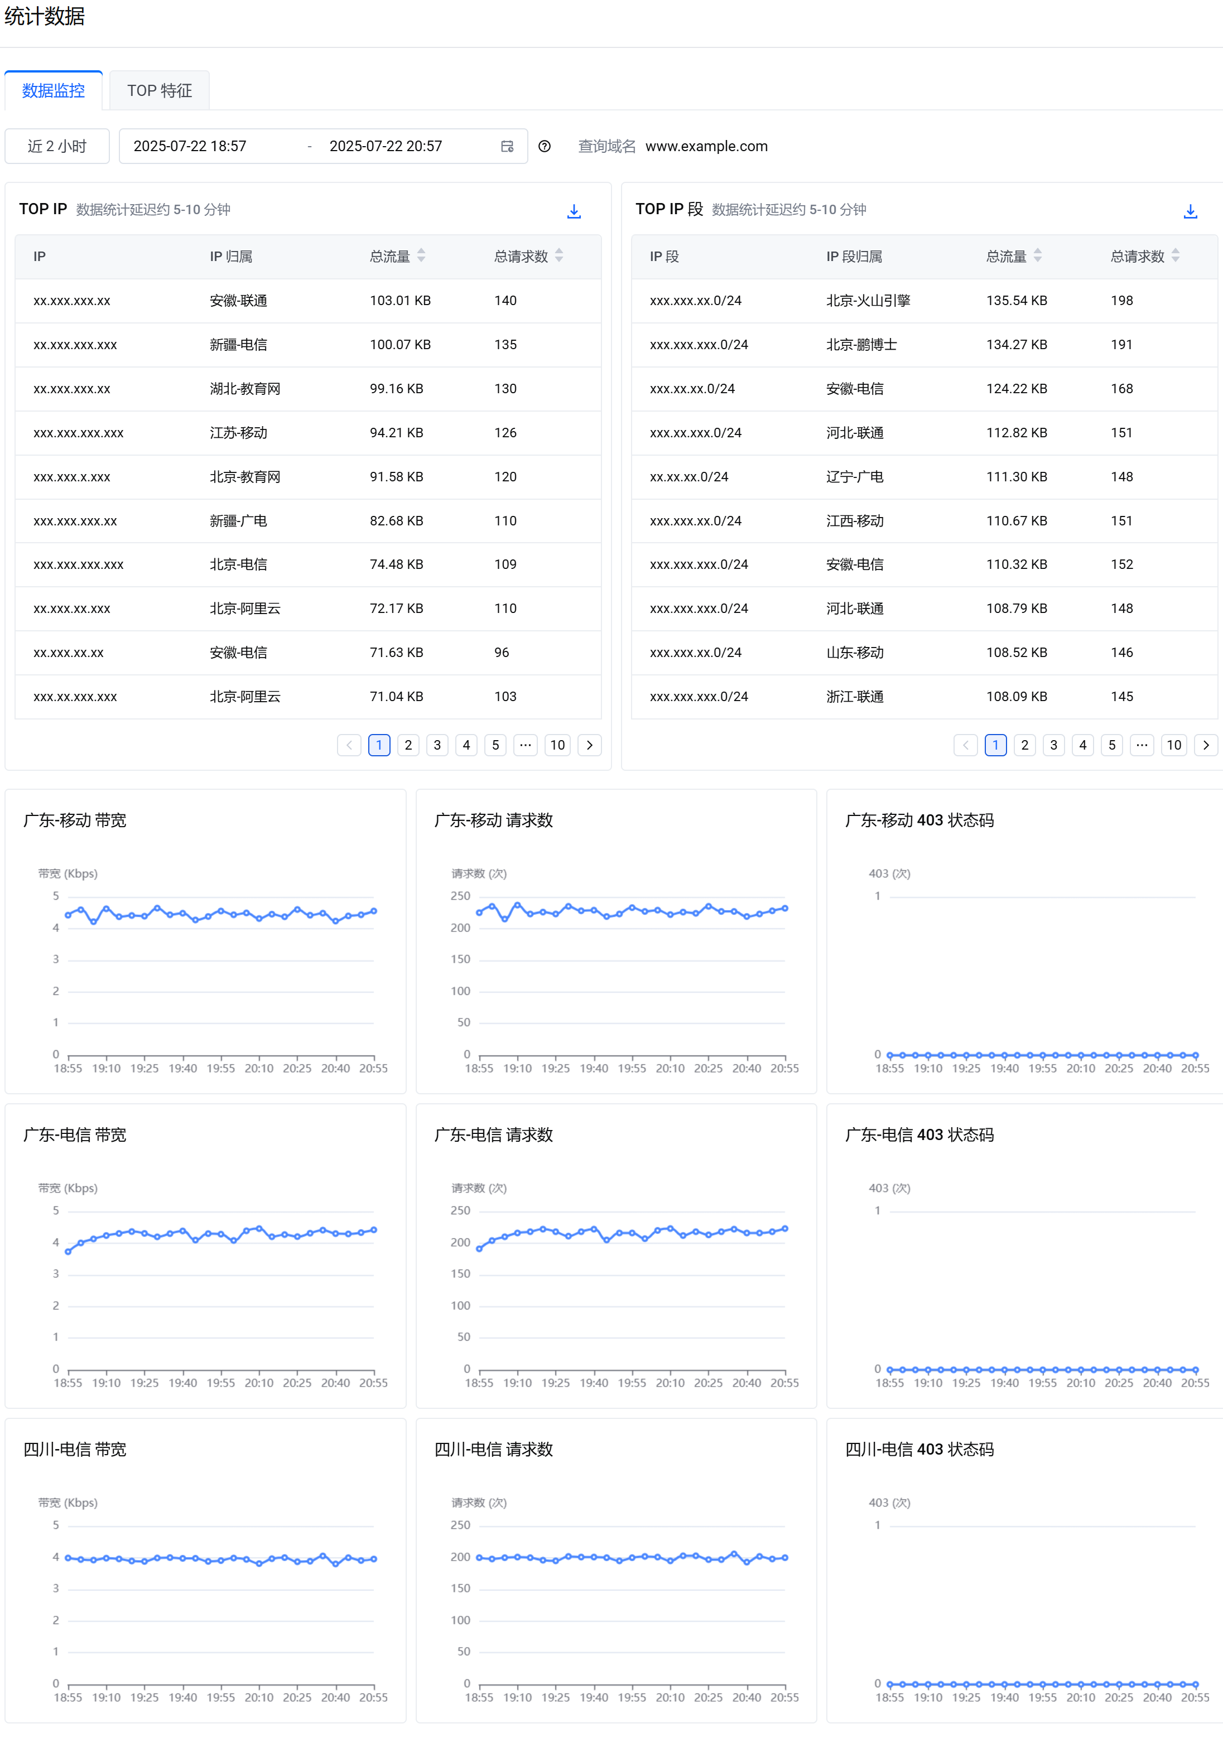This screenshot has height=1748, width=1223.
Task: Edit the end time 2025-07-22 20:57 field
Action: [x=386, y=146]
